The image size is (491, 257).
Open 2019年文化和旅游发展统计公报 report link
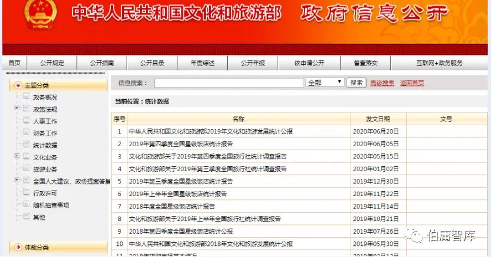click(x=211, y=131)
